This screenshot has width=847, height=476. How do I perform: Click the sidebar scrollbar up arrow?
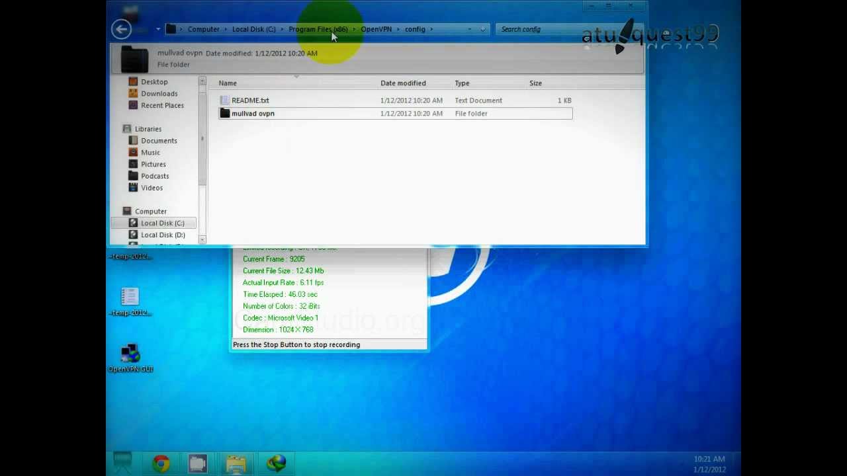click(202, 81)
